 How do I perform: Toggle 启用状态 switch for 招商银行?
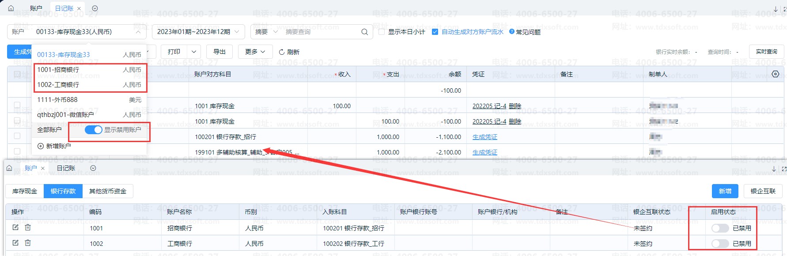(x=719, y=228)
